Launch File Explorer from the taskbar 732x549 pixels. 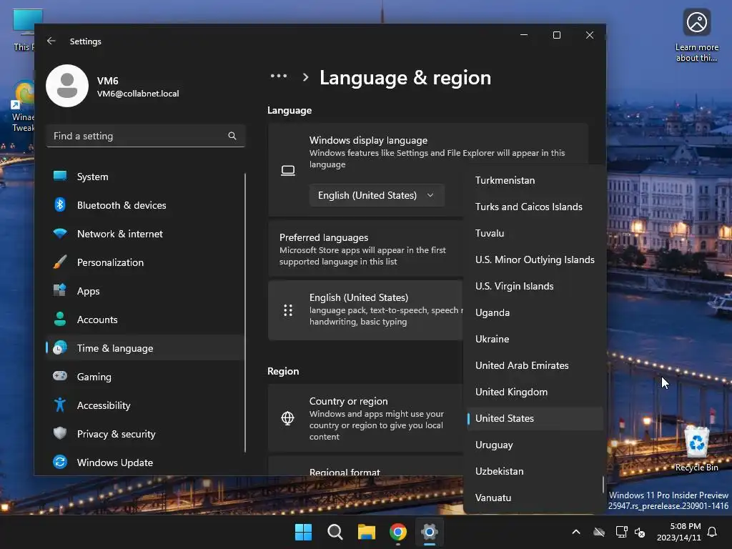pyautogui.click(x=367, y=532)
